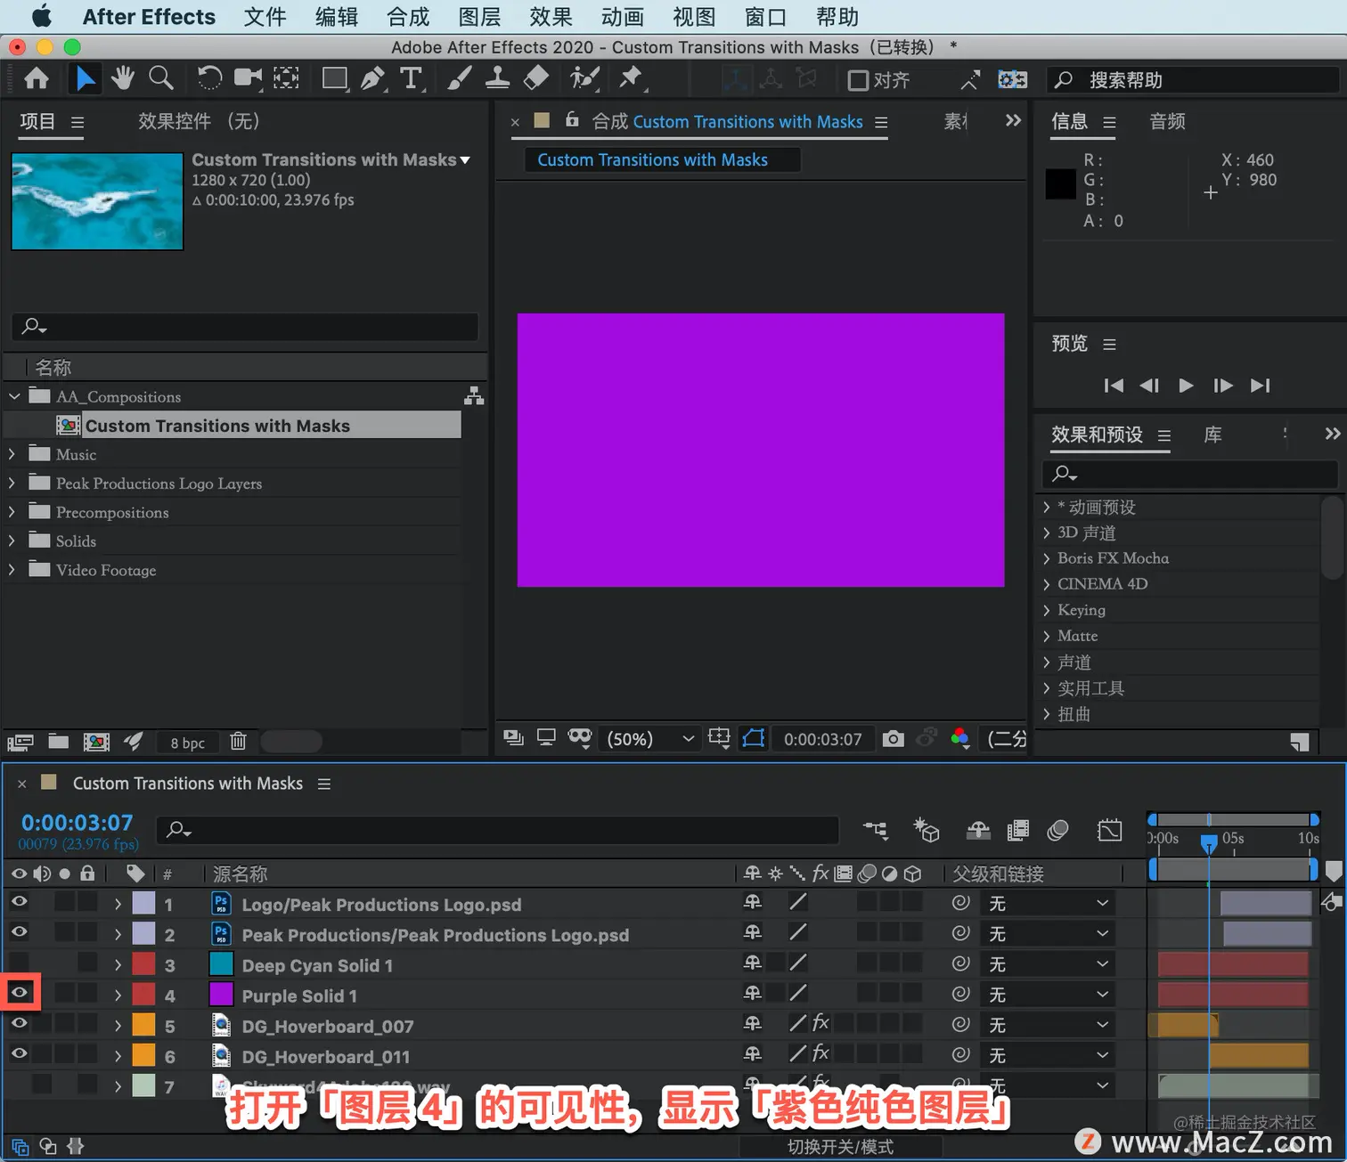The image size is (1347, 1162).
Task: Select the Rotation tool
Action: point(209,79)
